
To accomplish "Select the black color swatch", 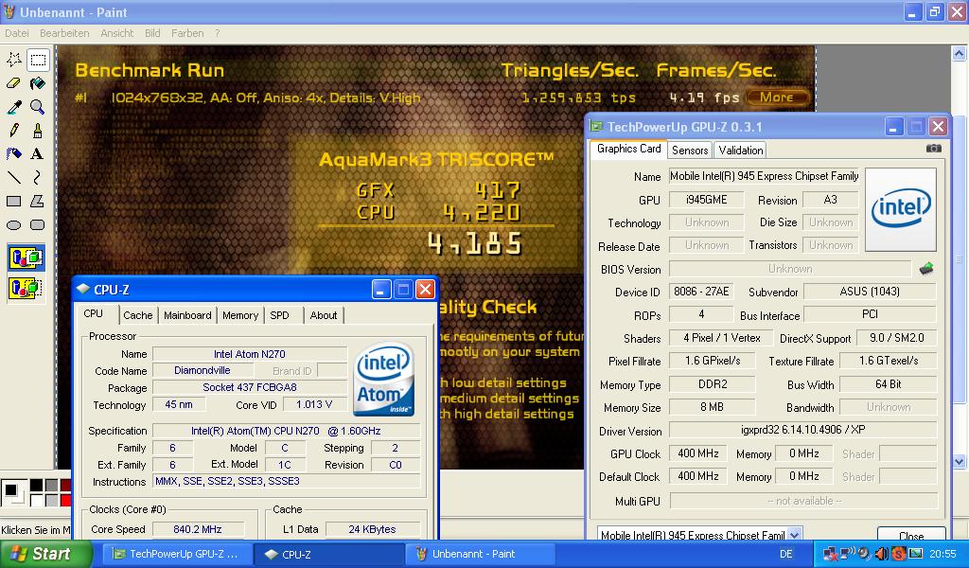I will (37, 486).
